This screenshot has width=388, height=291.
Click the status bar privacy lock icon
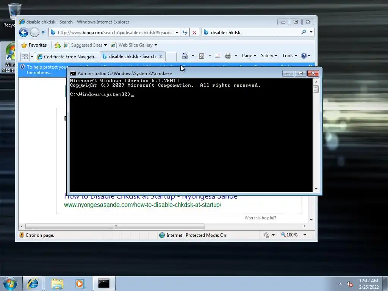click(x=266, y=235)
